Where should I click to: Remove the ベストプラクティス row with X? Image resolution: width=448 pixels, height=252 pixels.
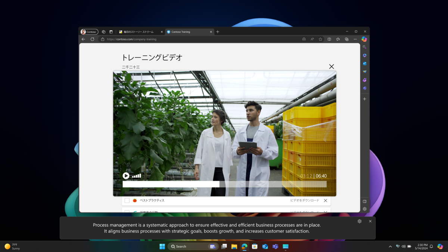click(326, 200)
